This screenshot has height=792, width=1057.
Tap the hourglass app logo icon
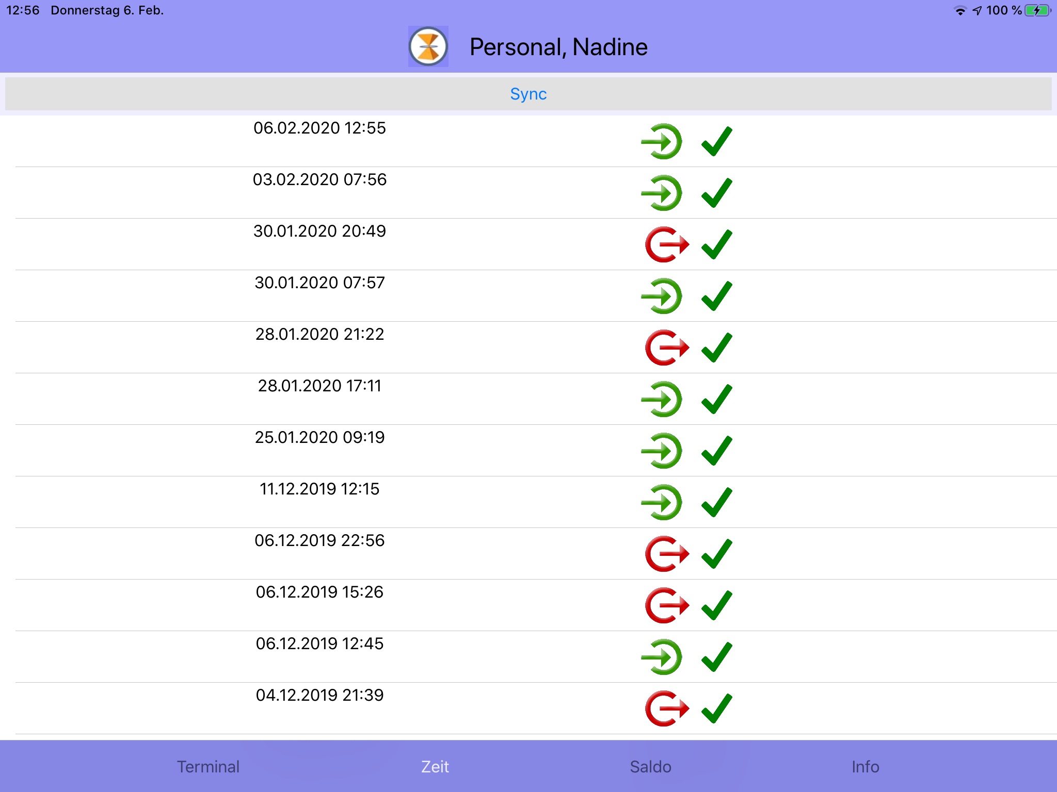(428, 46)
